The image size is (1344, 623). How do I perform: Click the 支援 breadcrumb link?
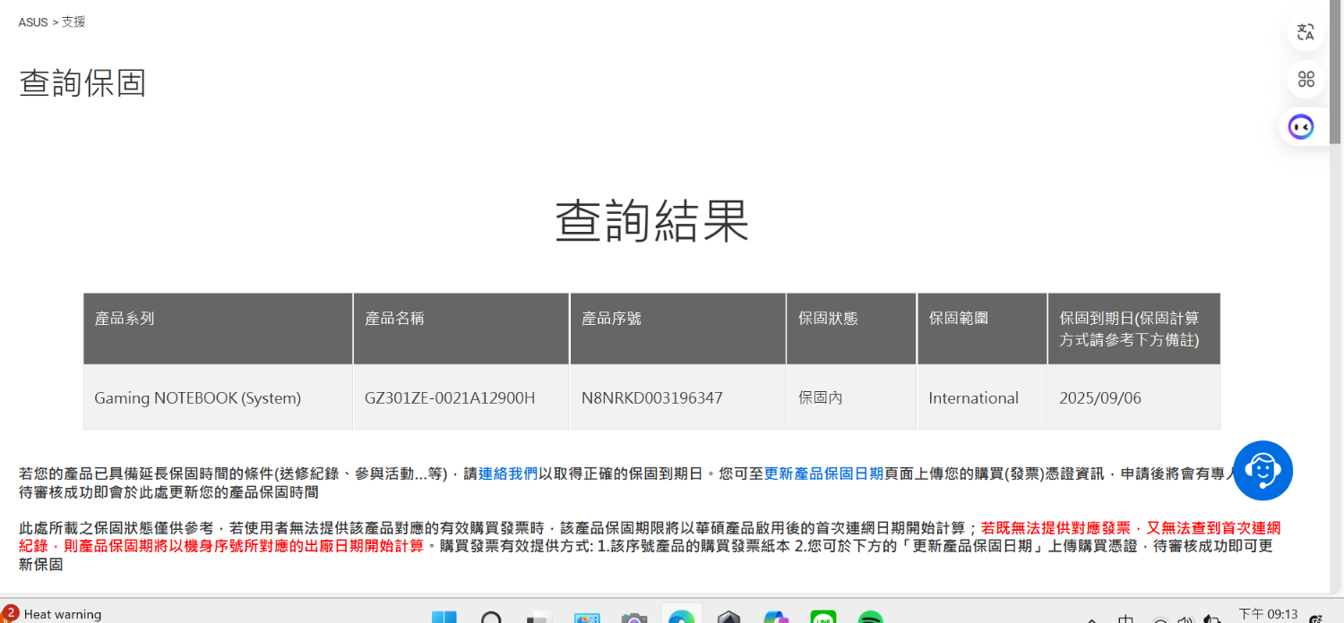(73, 22)
